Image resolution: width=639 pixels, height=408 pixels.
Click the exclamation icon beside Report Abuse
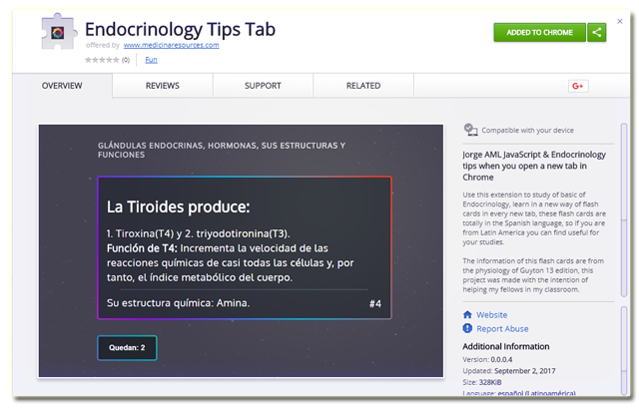pos(467,328)
